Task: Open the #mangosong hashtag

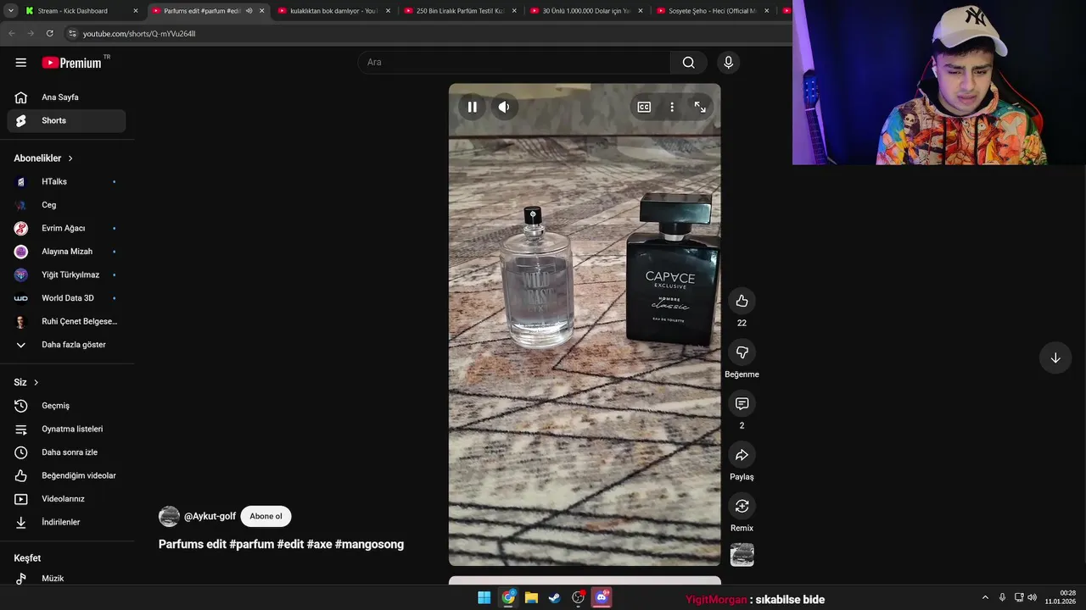Action: (x=369, y=544)
